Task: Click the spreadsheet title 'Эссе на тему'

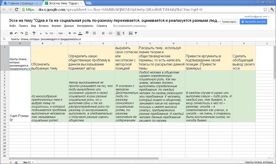Action: (114, 20)
